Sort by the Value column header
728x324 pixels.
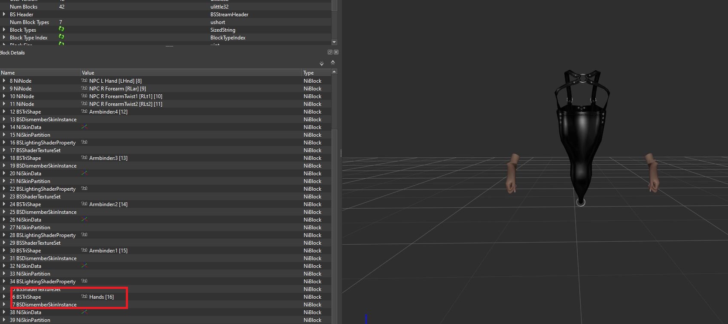point(191,72)
